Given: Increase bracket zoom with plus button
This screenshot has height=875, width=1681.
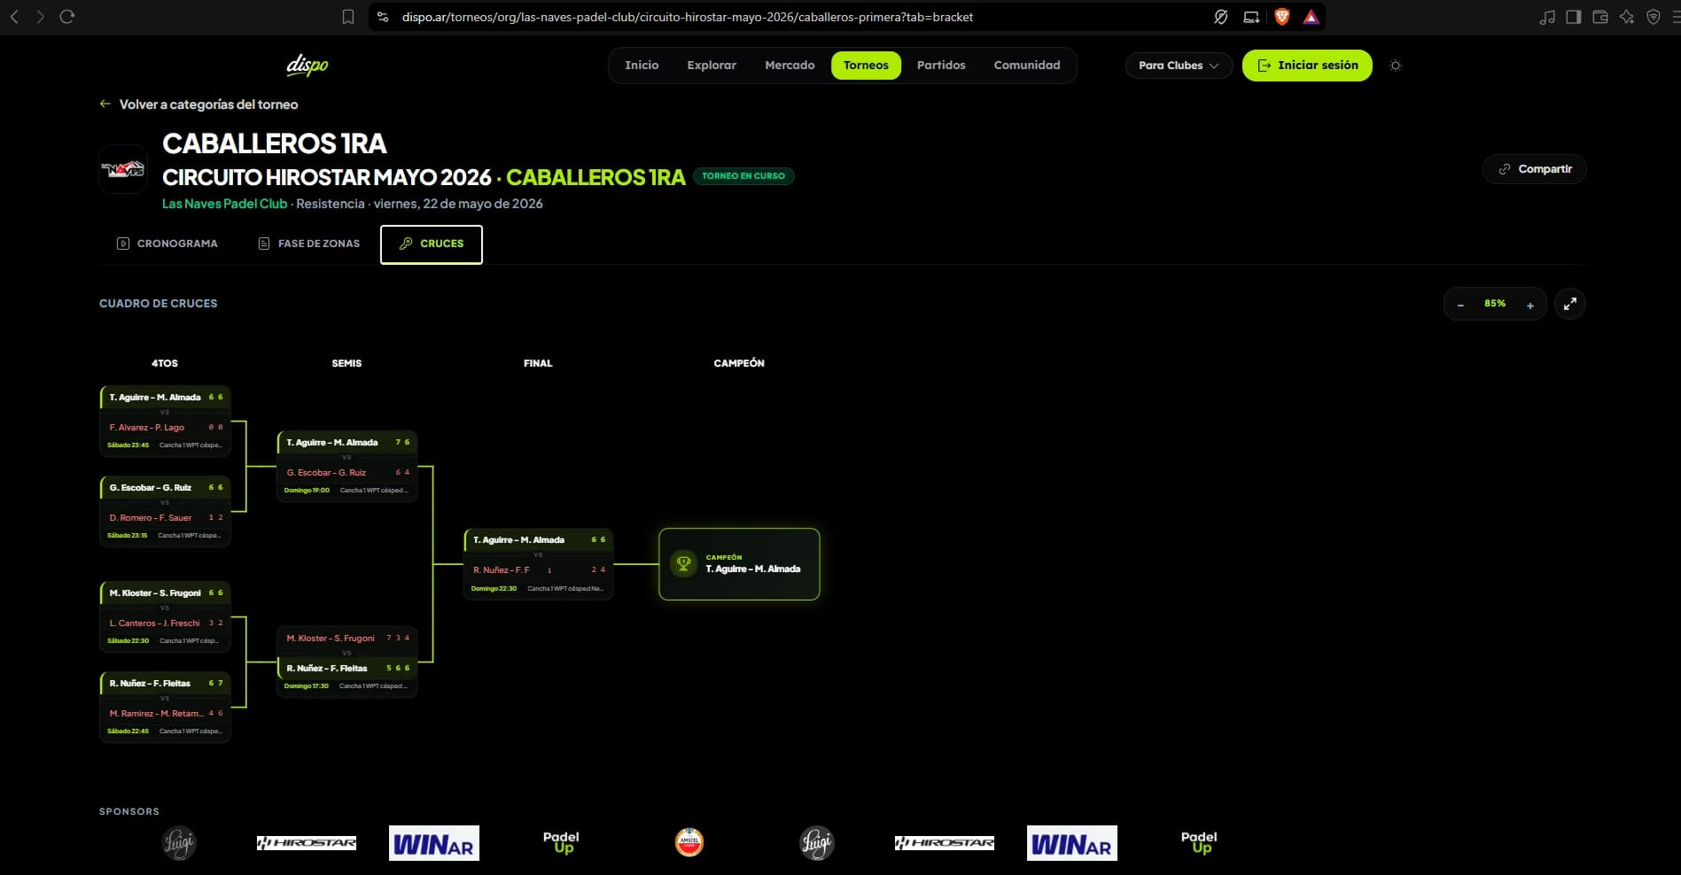Looking at the screenshot, I should (1529, 305).
